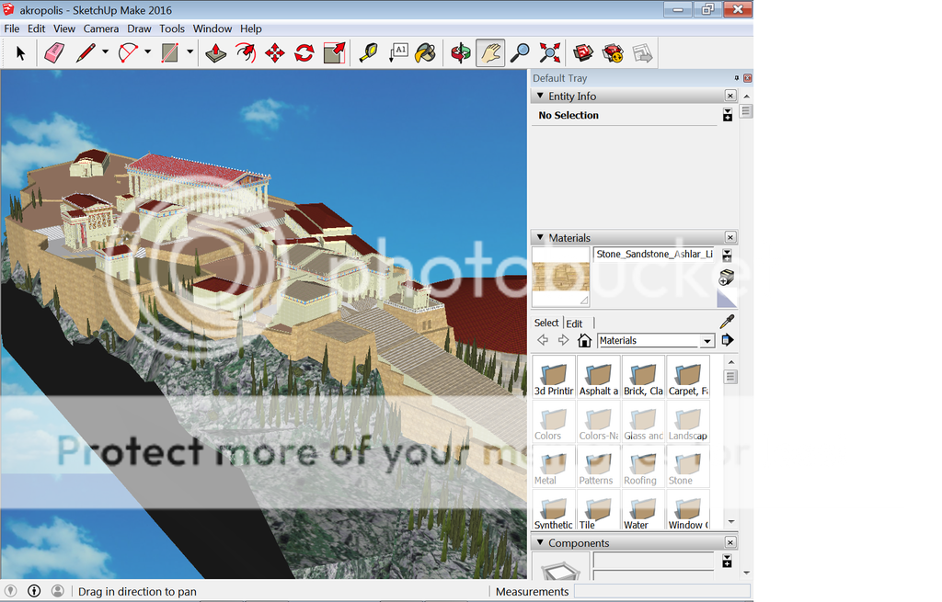Image resolution: width=942 pixels, height=602 pixels.
Task: Collapse the Materials panel
Action: (540, 237)
